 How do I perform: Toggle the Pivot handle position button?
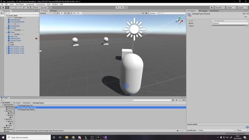pyautogui.click(x=35, y=7)
